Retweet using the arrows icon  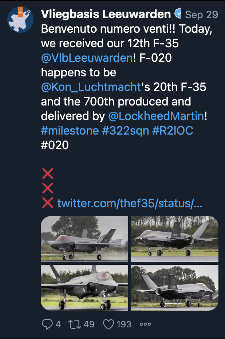pos(74,324)
